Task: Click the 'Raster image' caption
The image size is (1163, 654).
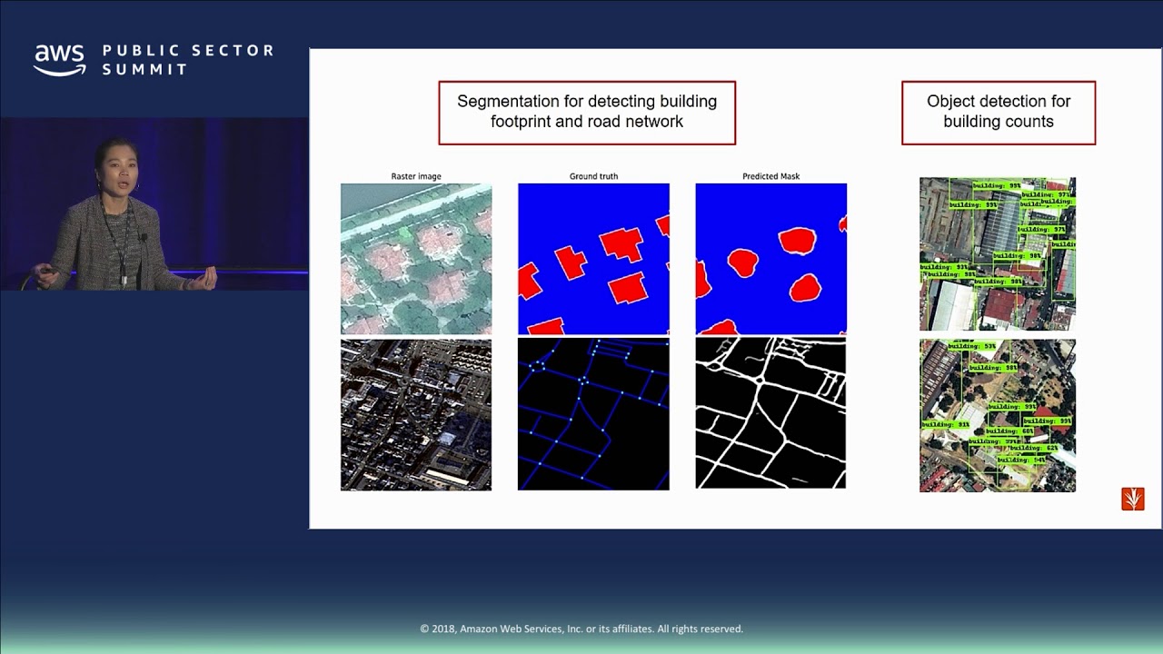Action: coord(416,176)
